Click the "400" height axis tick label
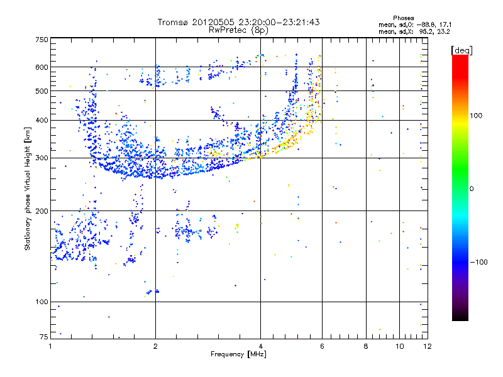Viewport: 503px width, 377px height. (42, 120)
